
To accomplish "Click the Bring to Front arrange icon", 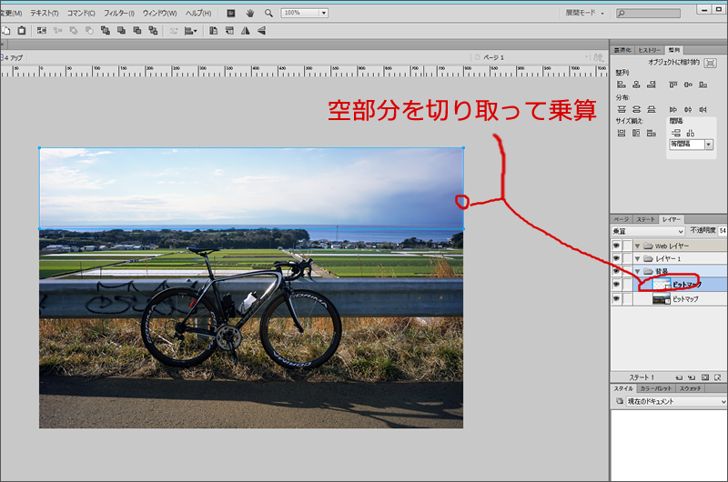I will [106, 31].
